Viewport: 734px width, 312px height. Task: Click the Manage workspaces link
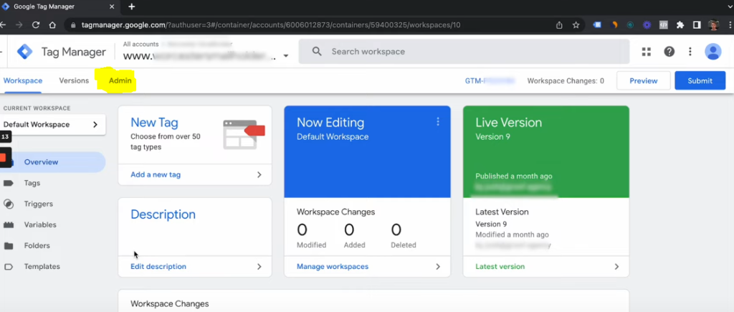tap(333, 267)
